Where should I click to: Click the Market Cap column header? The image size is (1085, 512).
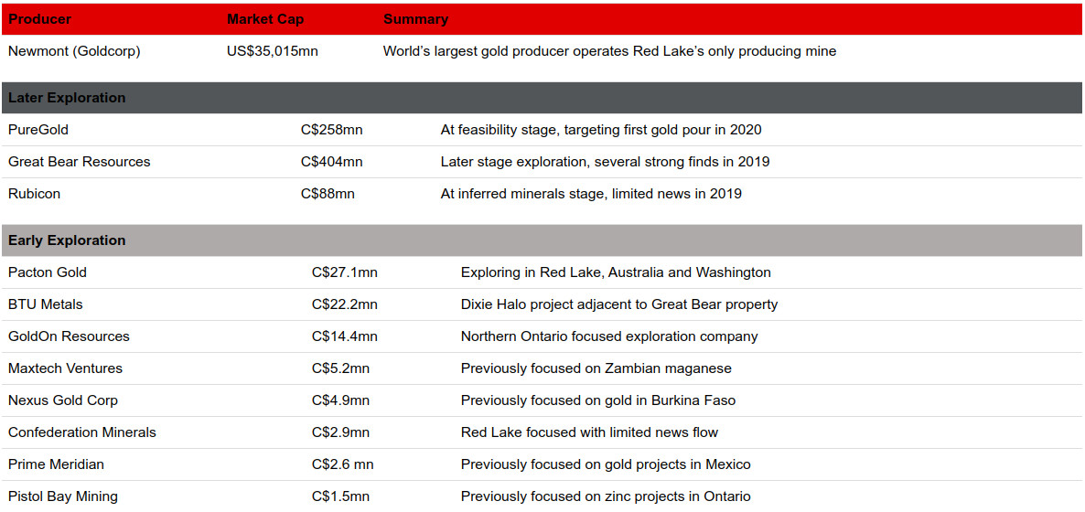[x=265, y=19]
